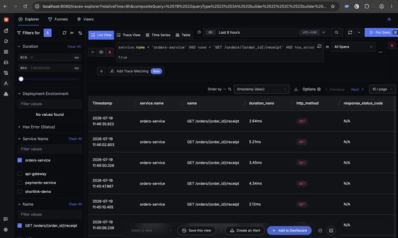Toggle the order direction arrows icon
The height and width of the screenshot is (238, 398).
[x=229, y=89]
